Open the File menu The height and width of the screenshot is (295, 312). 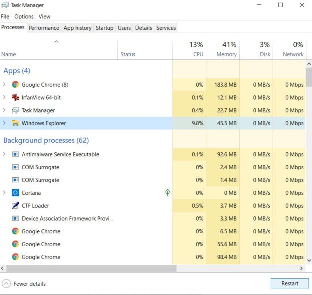click(x=5, y=16)
